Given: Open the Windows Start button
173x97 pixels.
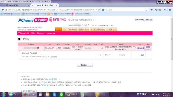Looking at the screenshot, I should (x=4, y=95).
